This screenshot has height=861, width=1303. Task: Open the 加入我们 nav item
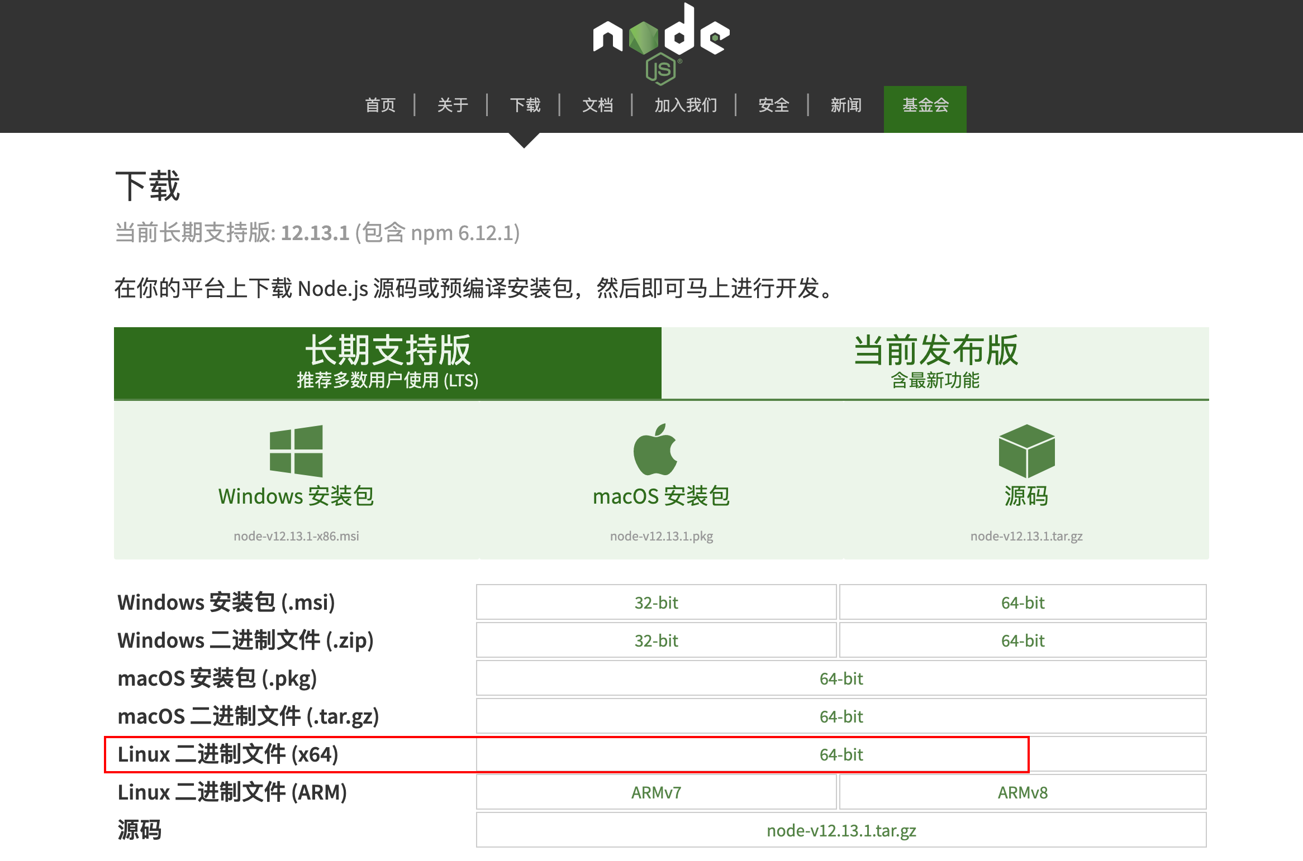[686, 105]
